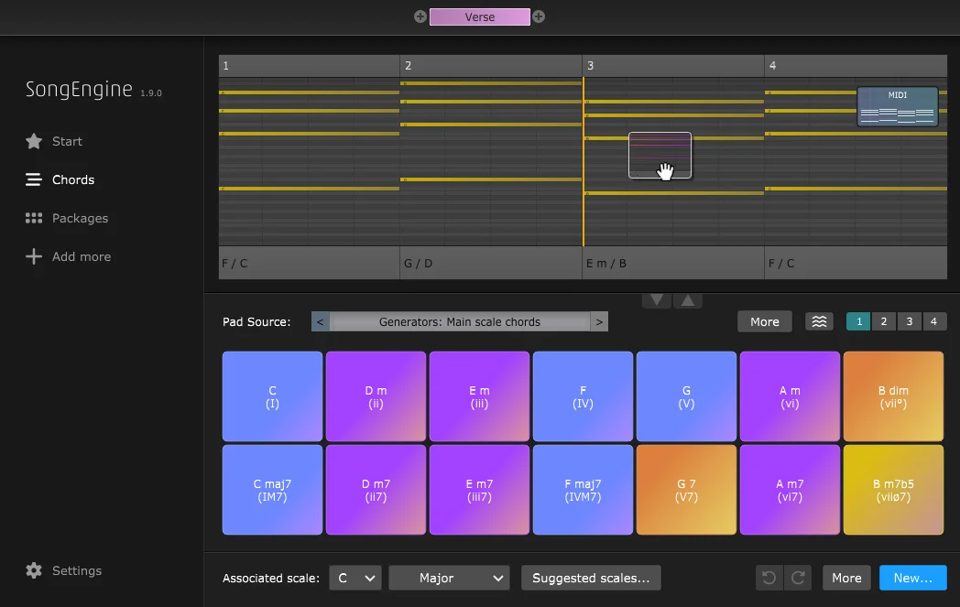960x607 pixels.
Task: Switch to pad page 3
Action: coord(910,322)
